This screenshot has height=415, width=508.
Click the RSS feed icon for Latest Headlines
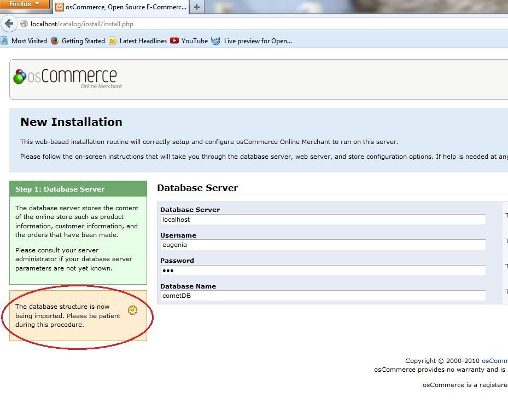[113, 41]
